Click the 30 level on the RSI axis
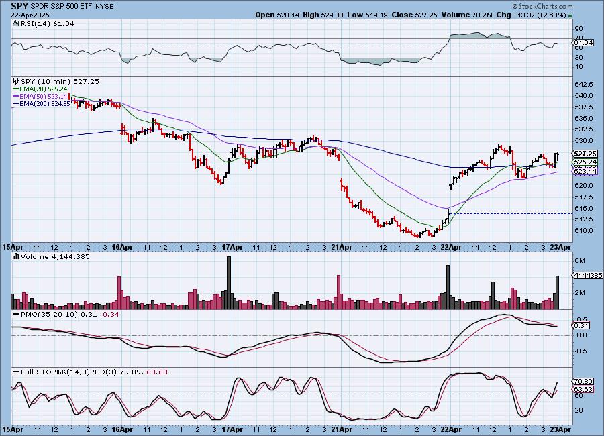604x436 pixels. click(x=578, y=58)
